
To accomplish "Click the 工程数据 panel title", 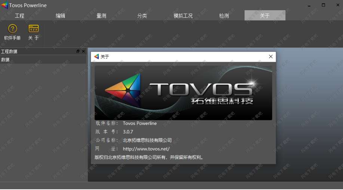I will point(9,51).
